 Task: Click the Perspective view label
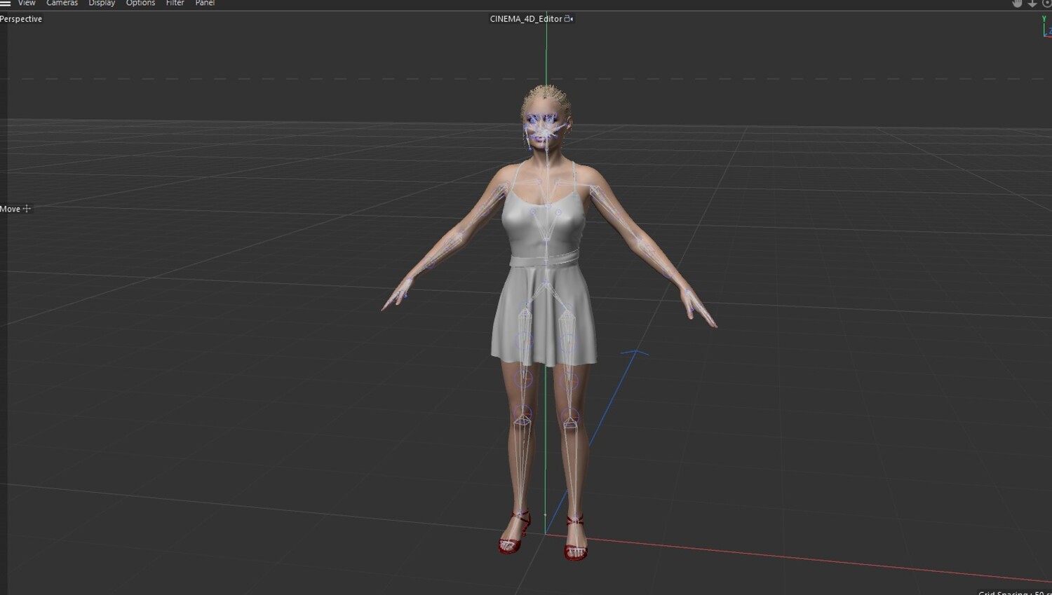pyautogui.click(x=21, y=19)
